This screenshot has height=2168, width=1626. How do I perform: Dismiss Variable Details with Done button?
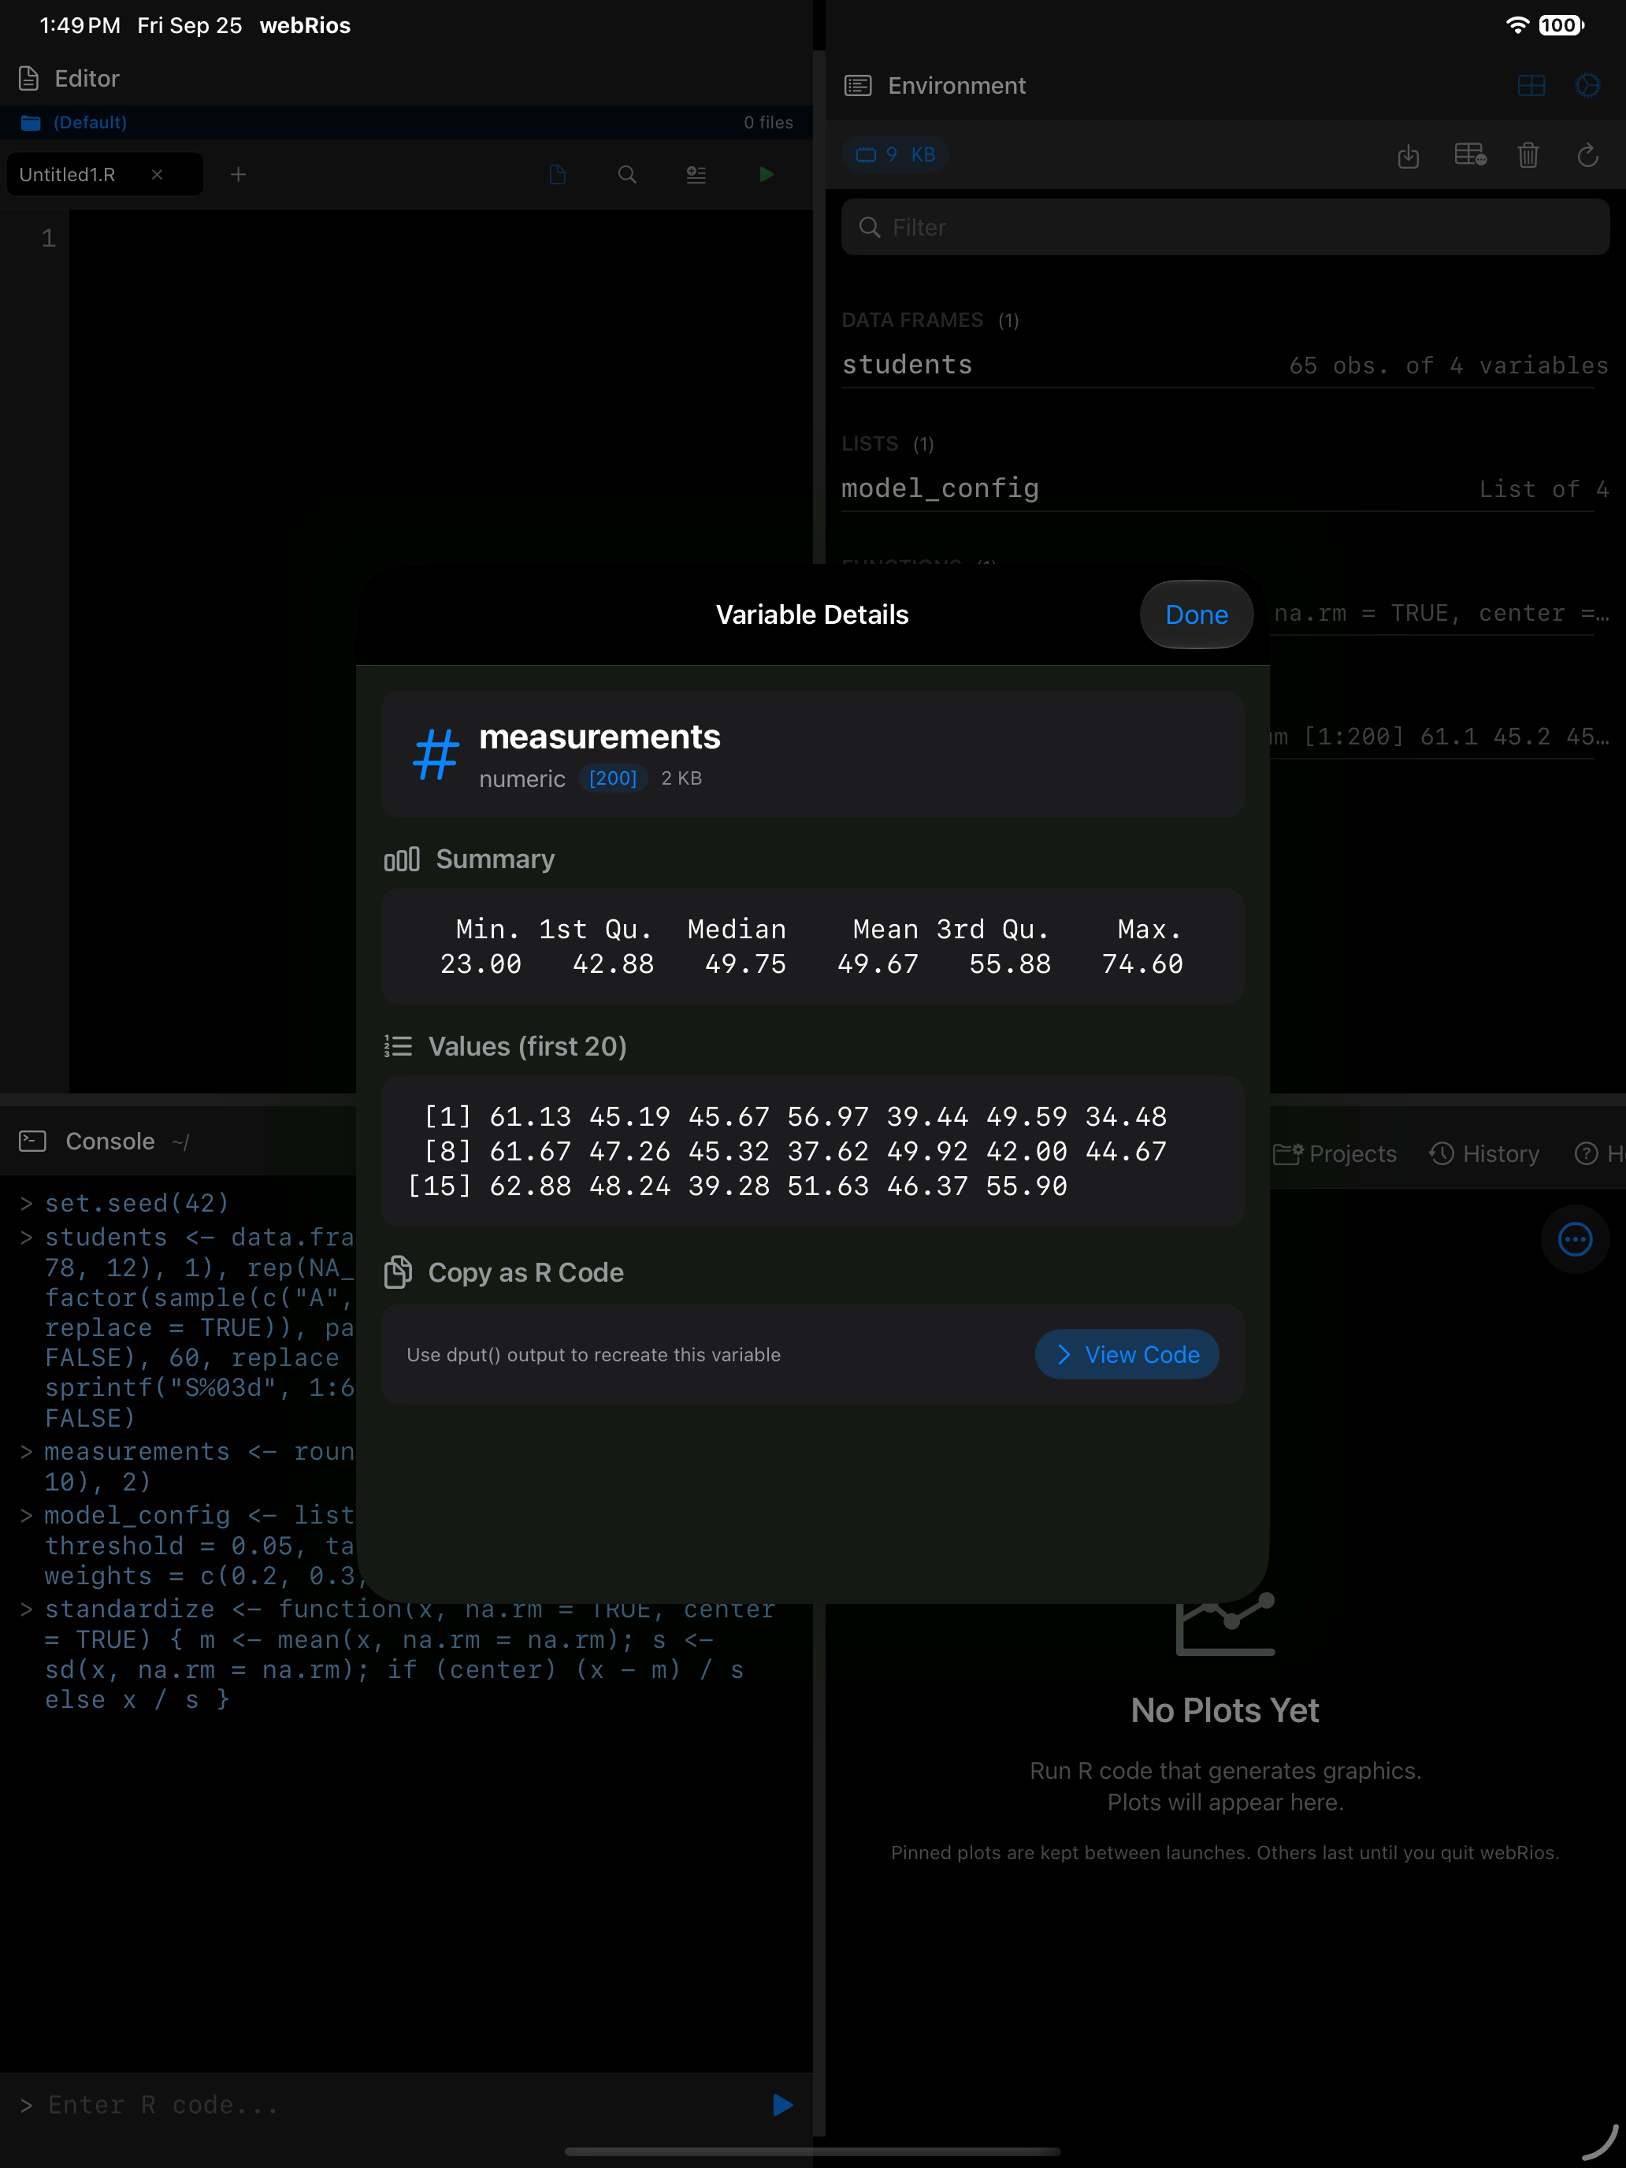[1196, 614]
